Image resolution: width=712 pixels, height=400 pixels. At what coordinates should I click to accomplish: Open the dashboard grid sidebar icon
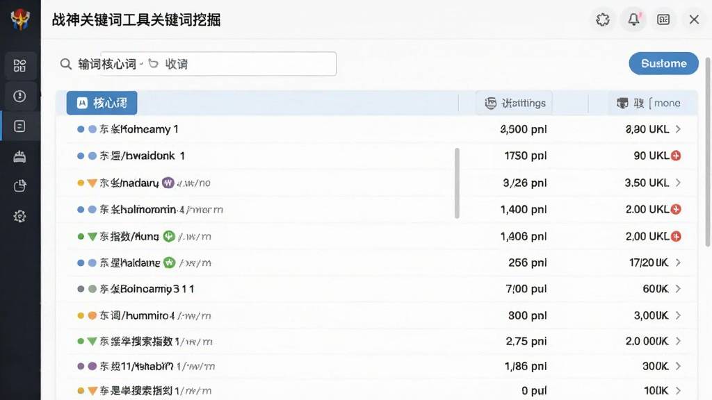point(19,66)
